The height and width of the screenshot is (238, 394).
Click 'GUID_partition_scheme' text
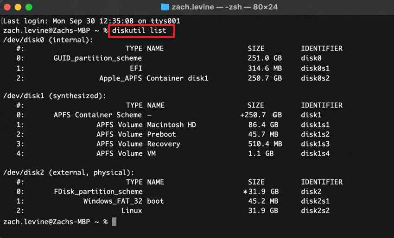98,58
